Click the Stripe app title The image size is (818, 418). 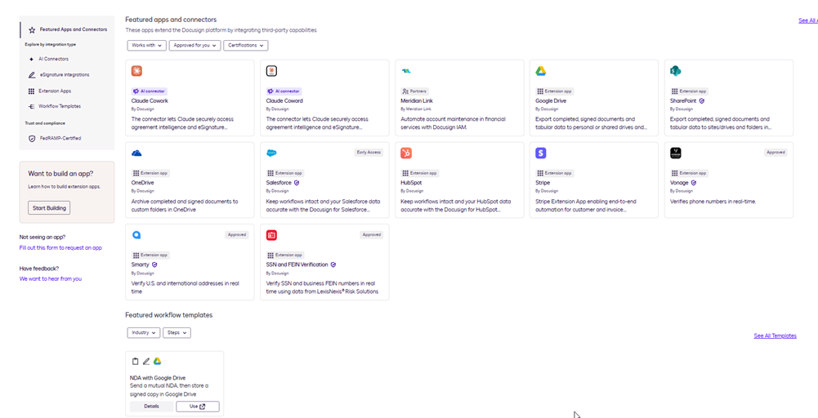(543, 183)
